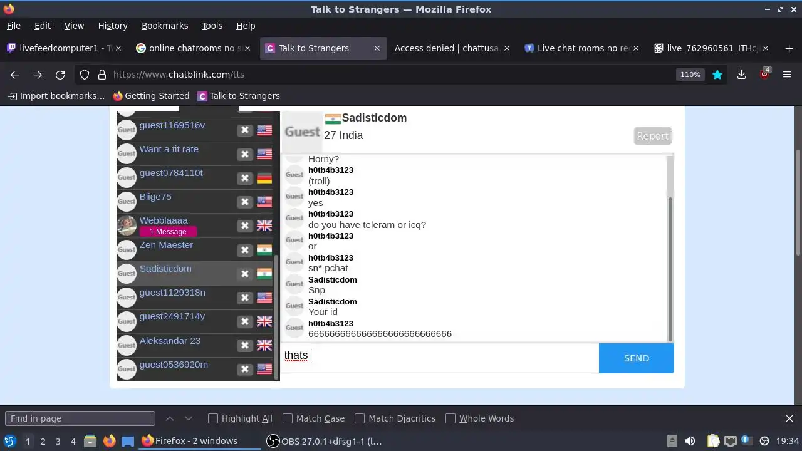
Task: Remove guest0784110t from the list
Action: coord(245,178)
